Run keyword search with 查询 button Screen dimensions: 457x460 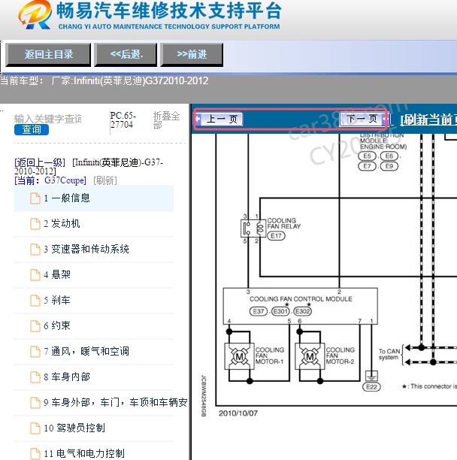32,130
